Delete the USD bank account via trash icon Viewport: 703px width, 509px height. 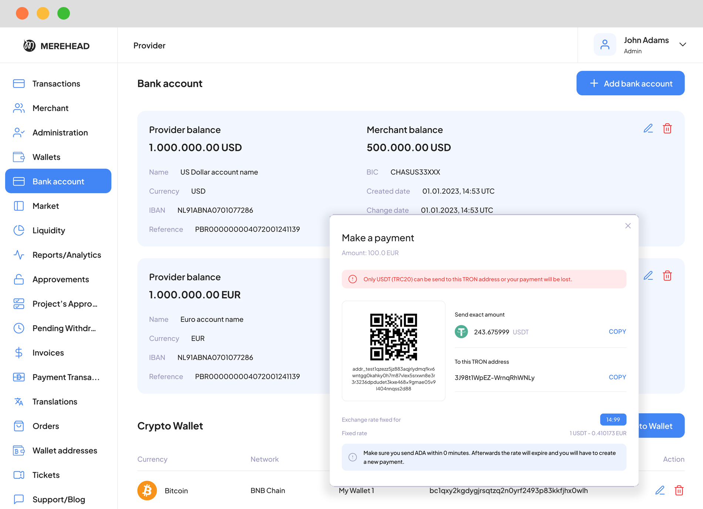click(x=667, y=129)
